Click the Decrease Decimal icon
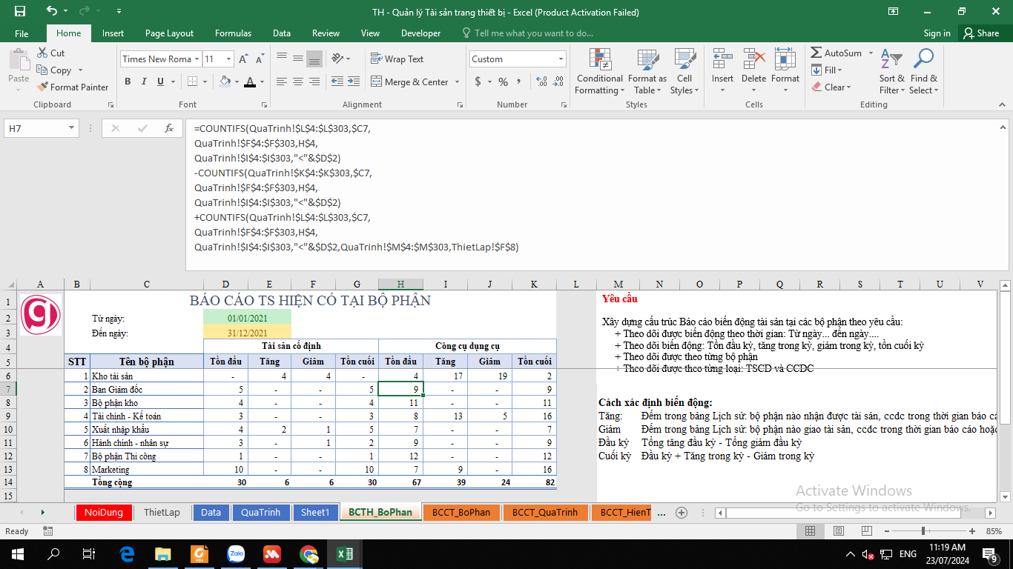This screenshot has width=1013, height=569. (558, 81)
